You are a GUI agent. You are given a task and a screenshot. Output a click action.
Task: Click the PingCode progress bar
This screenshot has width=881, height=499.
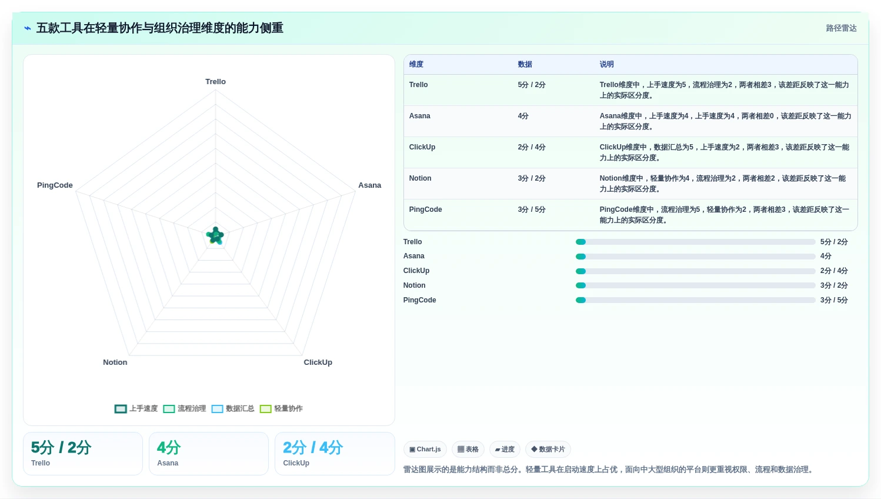(696, 300)
